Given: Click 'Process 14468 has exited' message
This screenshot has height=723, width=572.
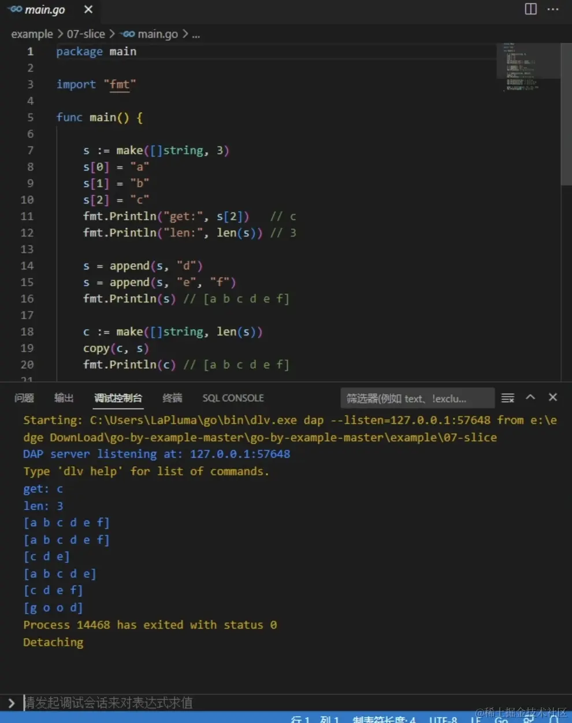Looking at the screenshot, I should [x=150, y=625].
